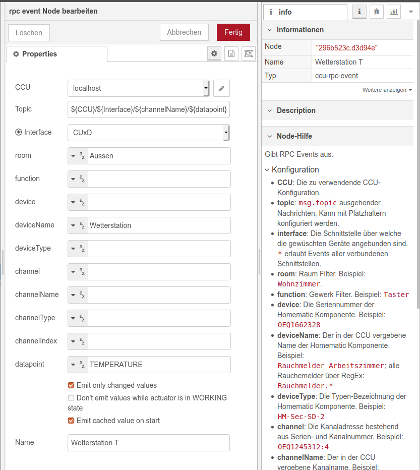The width and height of the screenshot is (420, 470).
Task: Open the Interface CUxD dropdown
Action: point(148,133)
